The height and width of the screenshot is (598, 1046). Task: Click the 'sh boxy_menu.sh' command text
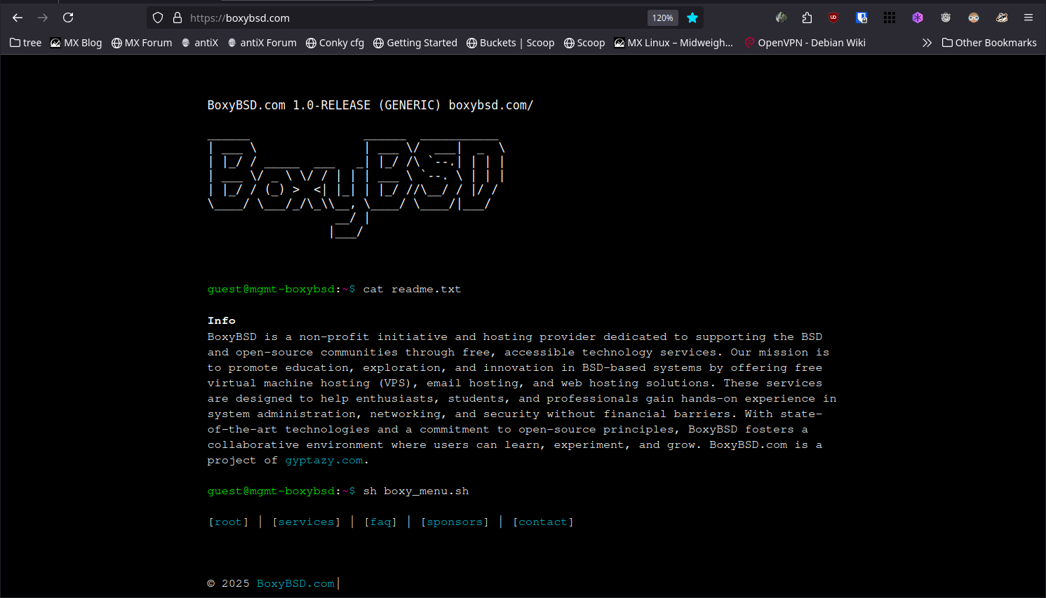[x=416, y=491]
